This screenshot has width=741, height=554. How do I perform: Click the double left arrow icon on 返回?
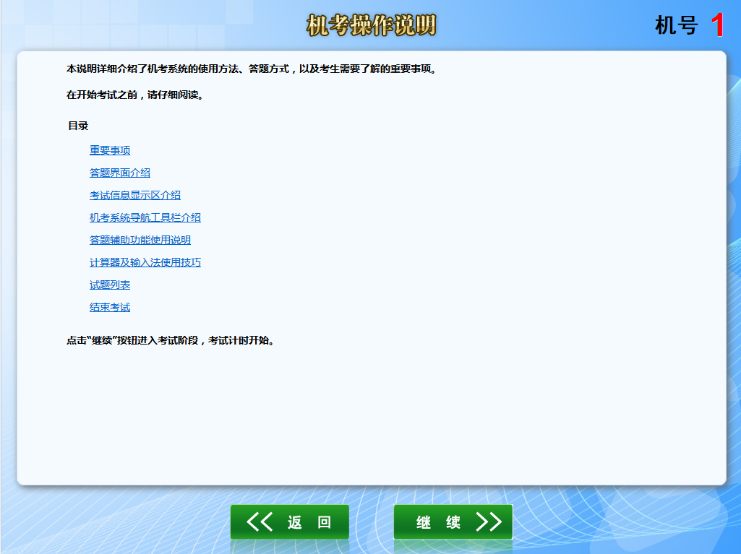[260, 522]
